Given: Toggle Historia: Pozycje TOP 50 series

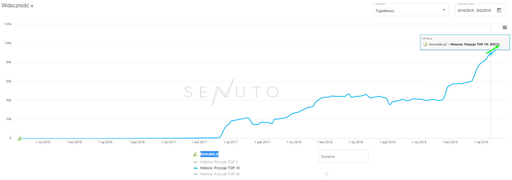Looking at the screenshot, I should click(220, 174).
